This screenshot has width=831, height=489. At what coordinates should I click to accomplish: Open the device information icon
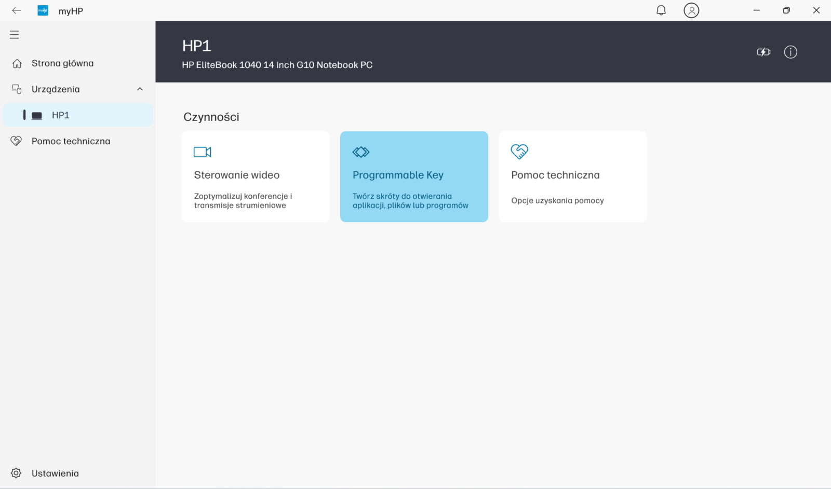(x=790, y=52)
